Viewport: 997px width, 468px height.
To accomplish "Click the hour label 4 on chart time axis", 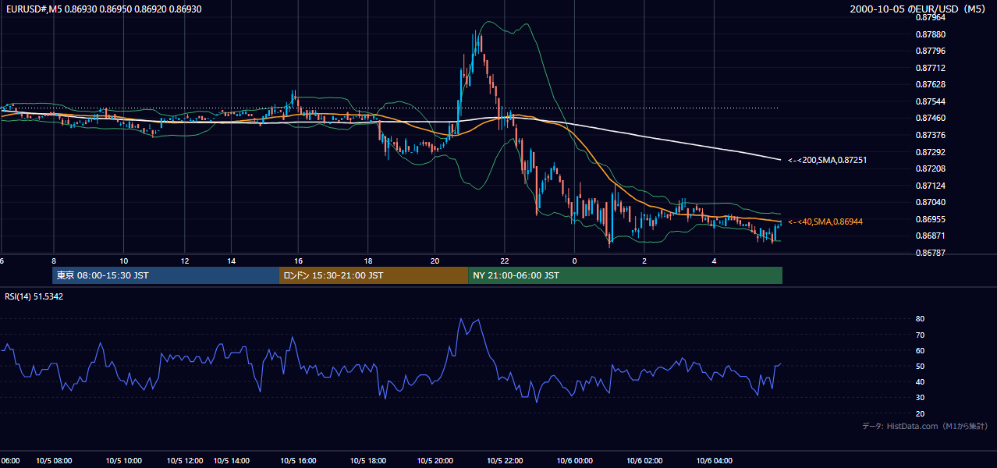I will point(715,261).
